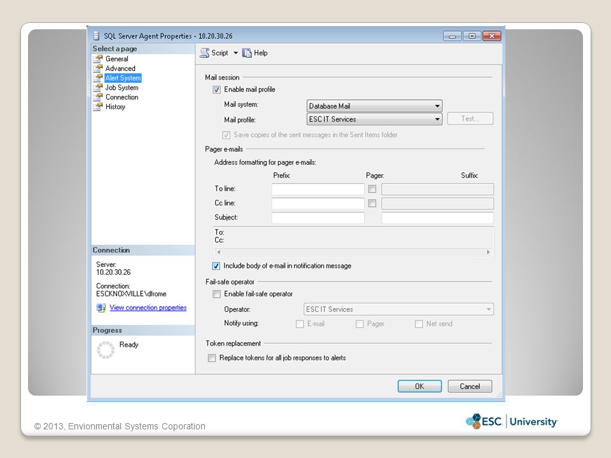Screen dimensions: 611x458
Task: Confirm settings with OK button
Action: pyautogui.click(x=419, y=386)
